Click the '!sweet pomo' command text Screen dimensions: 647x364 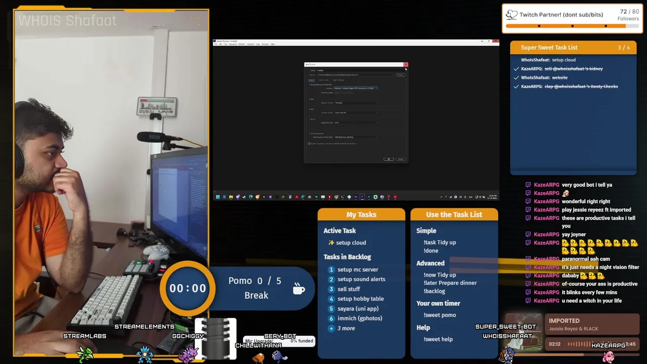[440, 315]
